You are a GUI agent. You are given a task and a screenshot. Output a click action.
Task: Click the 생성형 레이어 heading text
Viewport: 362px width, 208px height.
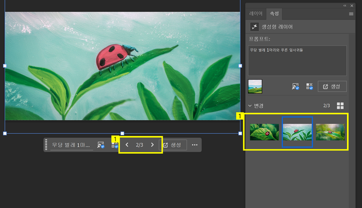click(277, 27)
